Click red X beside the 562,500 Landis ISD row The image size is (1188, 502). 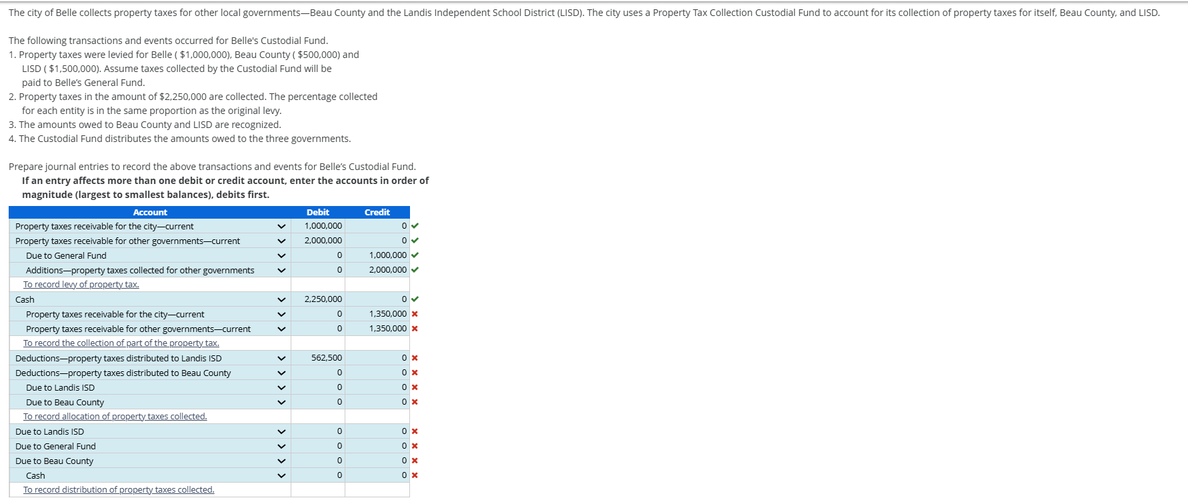tap(415, 358)
